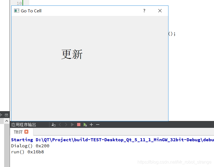Click the run() 0x16b8 output line

[x=27, y=152]
